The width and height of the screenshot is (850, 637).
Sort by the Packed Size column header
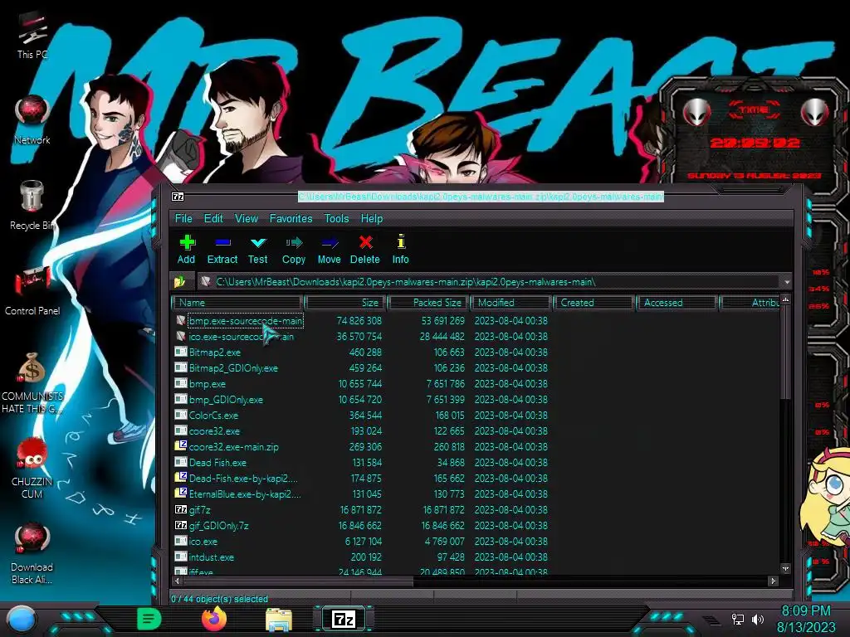click(428, 302)
